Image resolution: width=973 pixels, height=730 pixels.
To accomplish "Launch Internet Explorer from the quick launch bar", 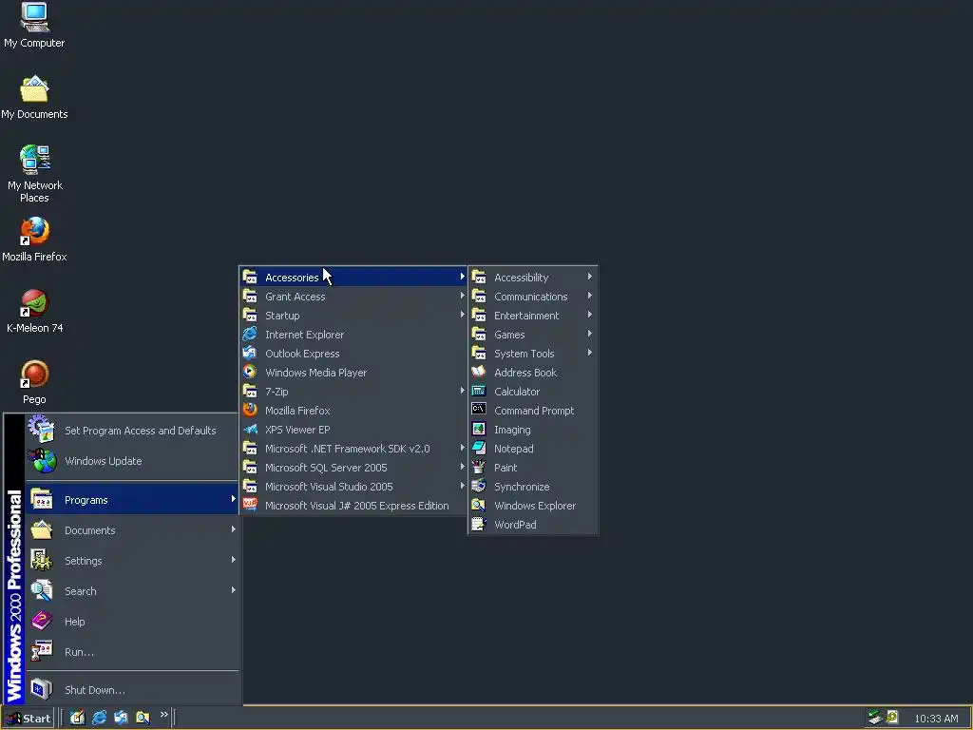I will (99, 718).
